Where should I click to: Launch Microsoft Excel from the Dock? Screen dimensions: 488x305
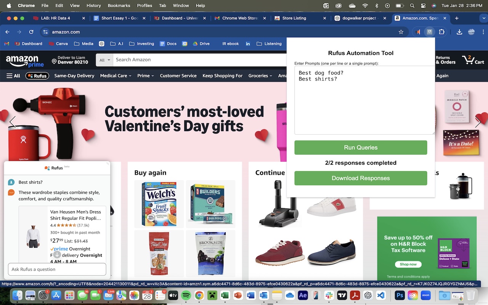coord(225,295)
